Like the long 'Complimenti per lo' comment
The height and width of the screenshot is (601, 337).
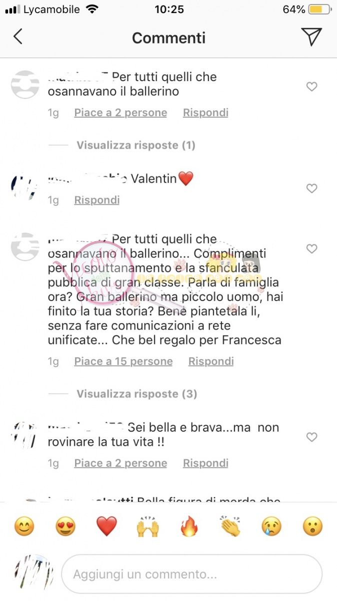(x=311, y=249)
